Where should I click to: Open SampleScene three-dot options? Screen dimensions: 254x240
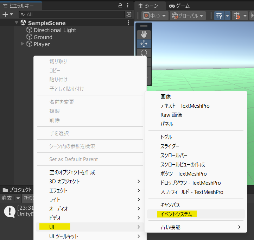coord(128,23)
